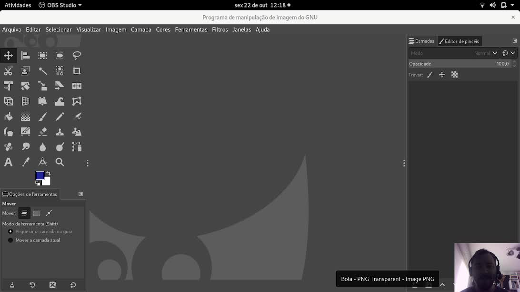
Task: Select the Select by Color tool
Action: pyautogui.click(x=60, y=70)
